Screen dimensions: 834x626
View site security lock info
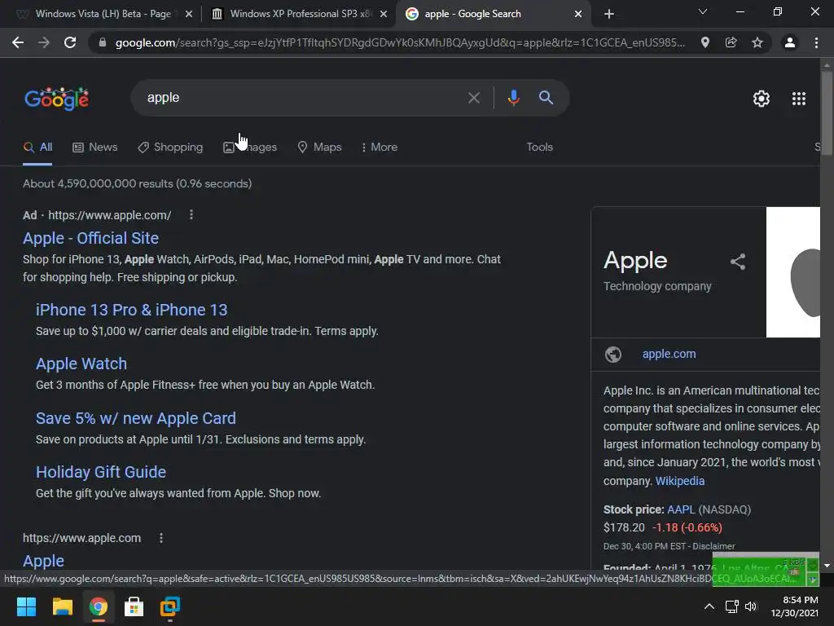coord(103,42)
